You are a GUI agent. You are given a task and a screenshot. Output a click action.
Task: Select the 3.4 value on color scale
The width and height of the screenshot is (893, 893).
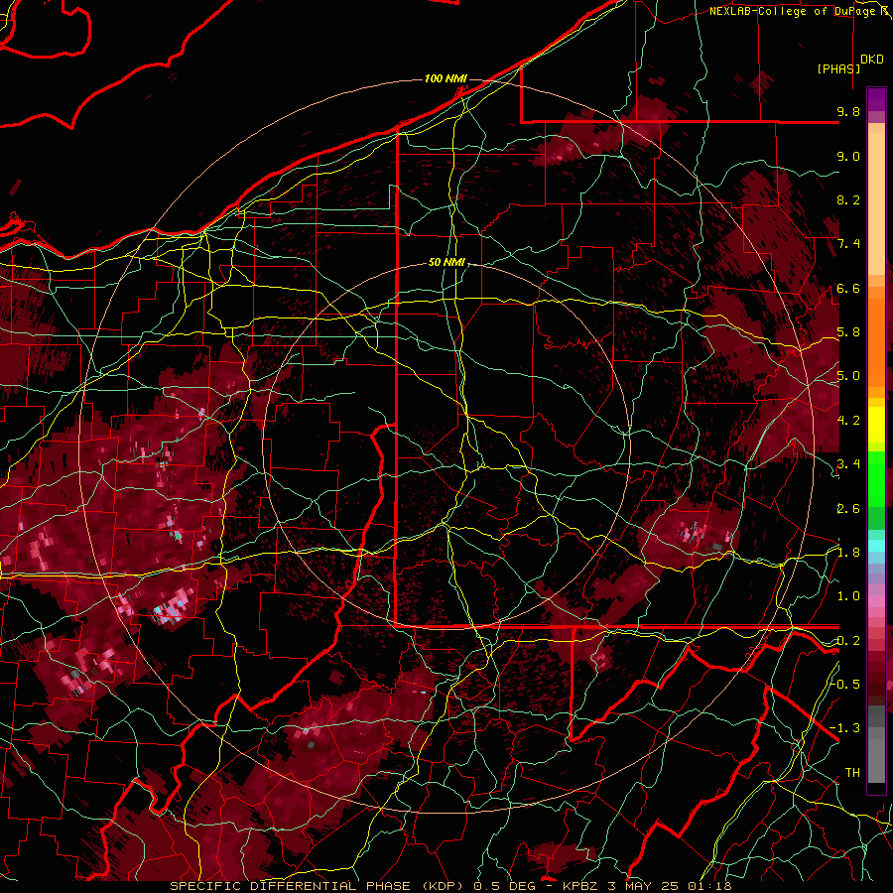848,464
